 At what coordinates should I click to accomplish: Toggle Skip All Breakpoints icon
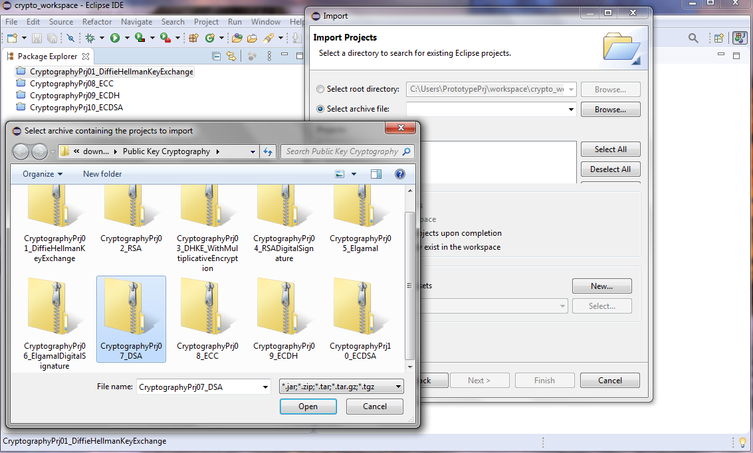pyautogui.click(x=70, y=38)
